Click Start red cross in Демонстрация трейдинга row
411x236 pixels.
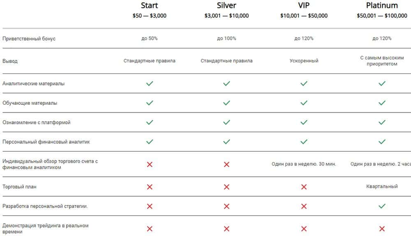[x=150, y=229]
